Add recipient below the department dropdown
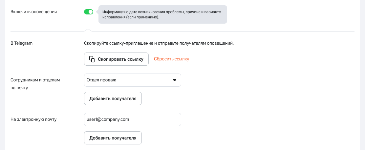 click(x=113, y=98)
